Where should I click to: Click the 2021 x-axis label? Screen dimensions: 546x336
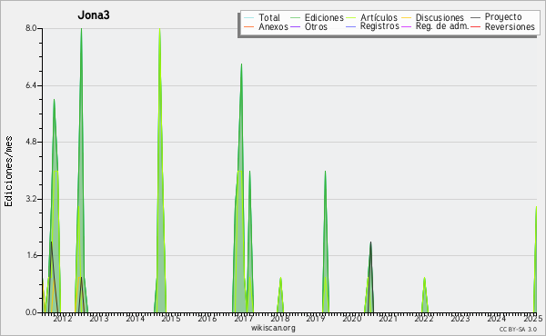[x=389, y=318]
